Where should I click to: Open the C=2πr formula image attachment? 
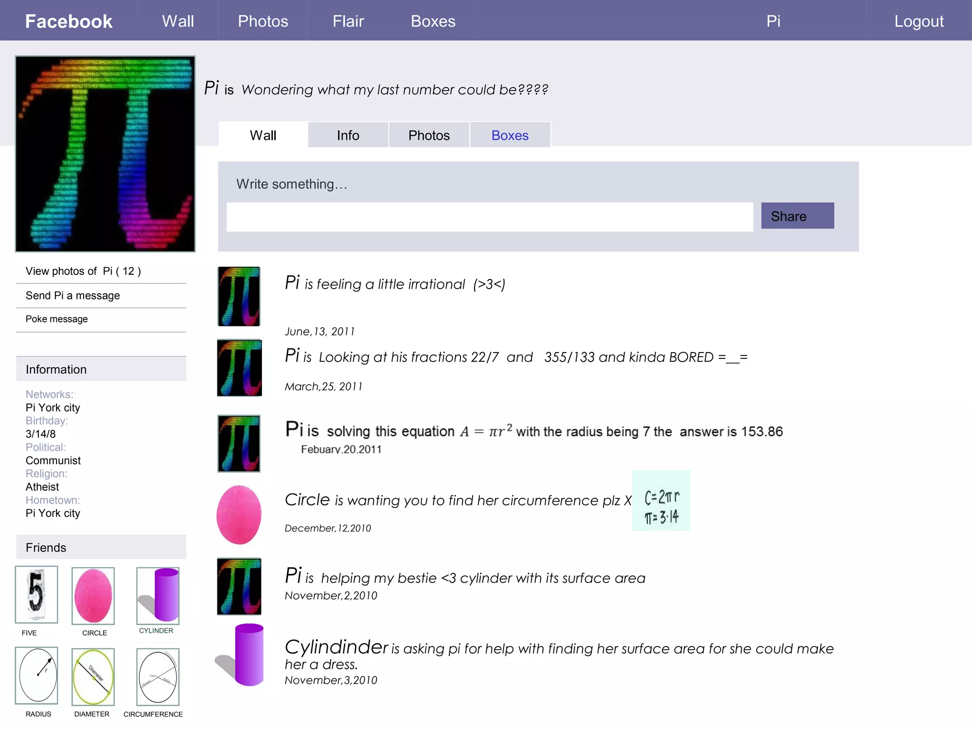tap(661, 501)
